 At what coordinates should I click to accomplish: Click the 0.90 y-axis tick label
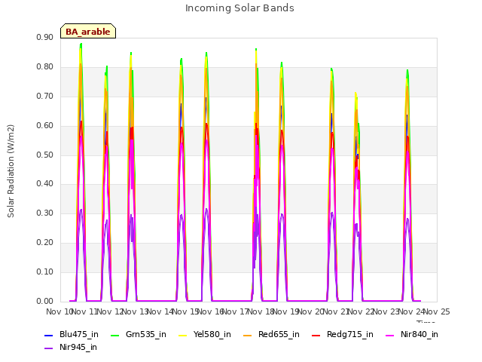(x=45, y=37)
